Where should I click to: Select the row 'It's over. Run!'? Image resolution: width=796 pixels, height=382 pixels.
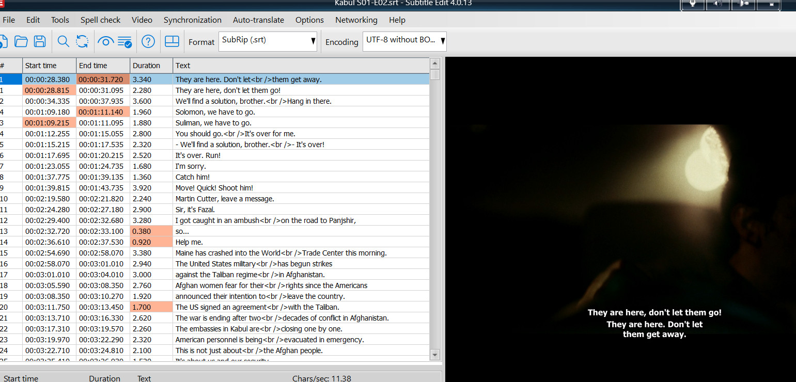(x=215, y=155)
